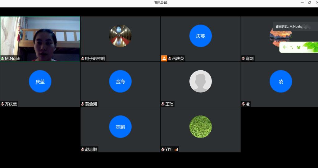Image resolution: width=318 pixels, height=168 pixels.
Task: Click the muted mic icon beside 黄金海
Action: tap(83, 104)
